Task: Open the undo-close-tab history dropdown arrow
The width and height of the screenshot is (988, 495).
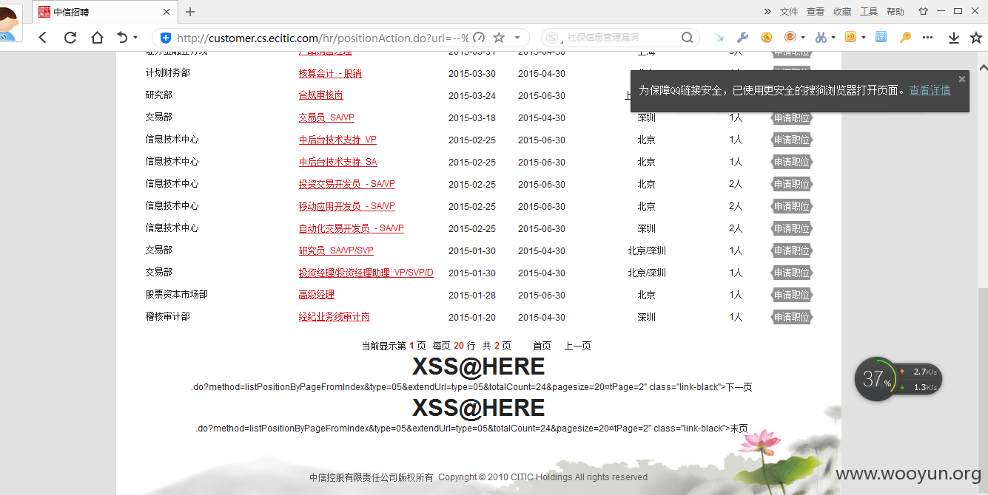Action: (135, 38)
